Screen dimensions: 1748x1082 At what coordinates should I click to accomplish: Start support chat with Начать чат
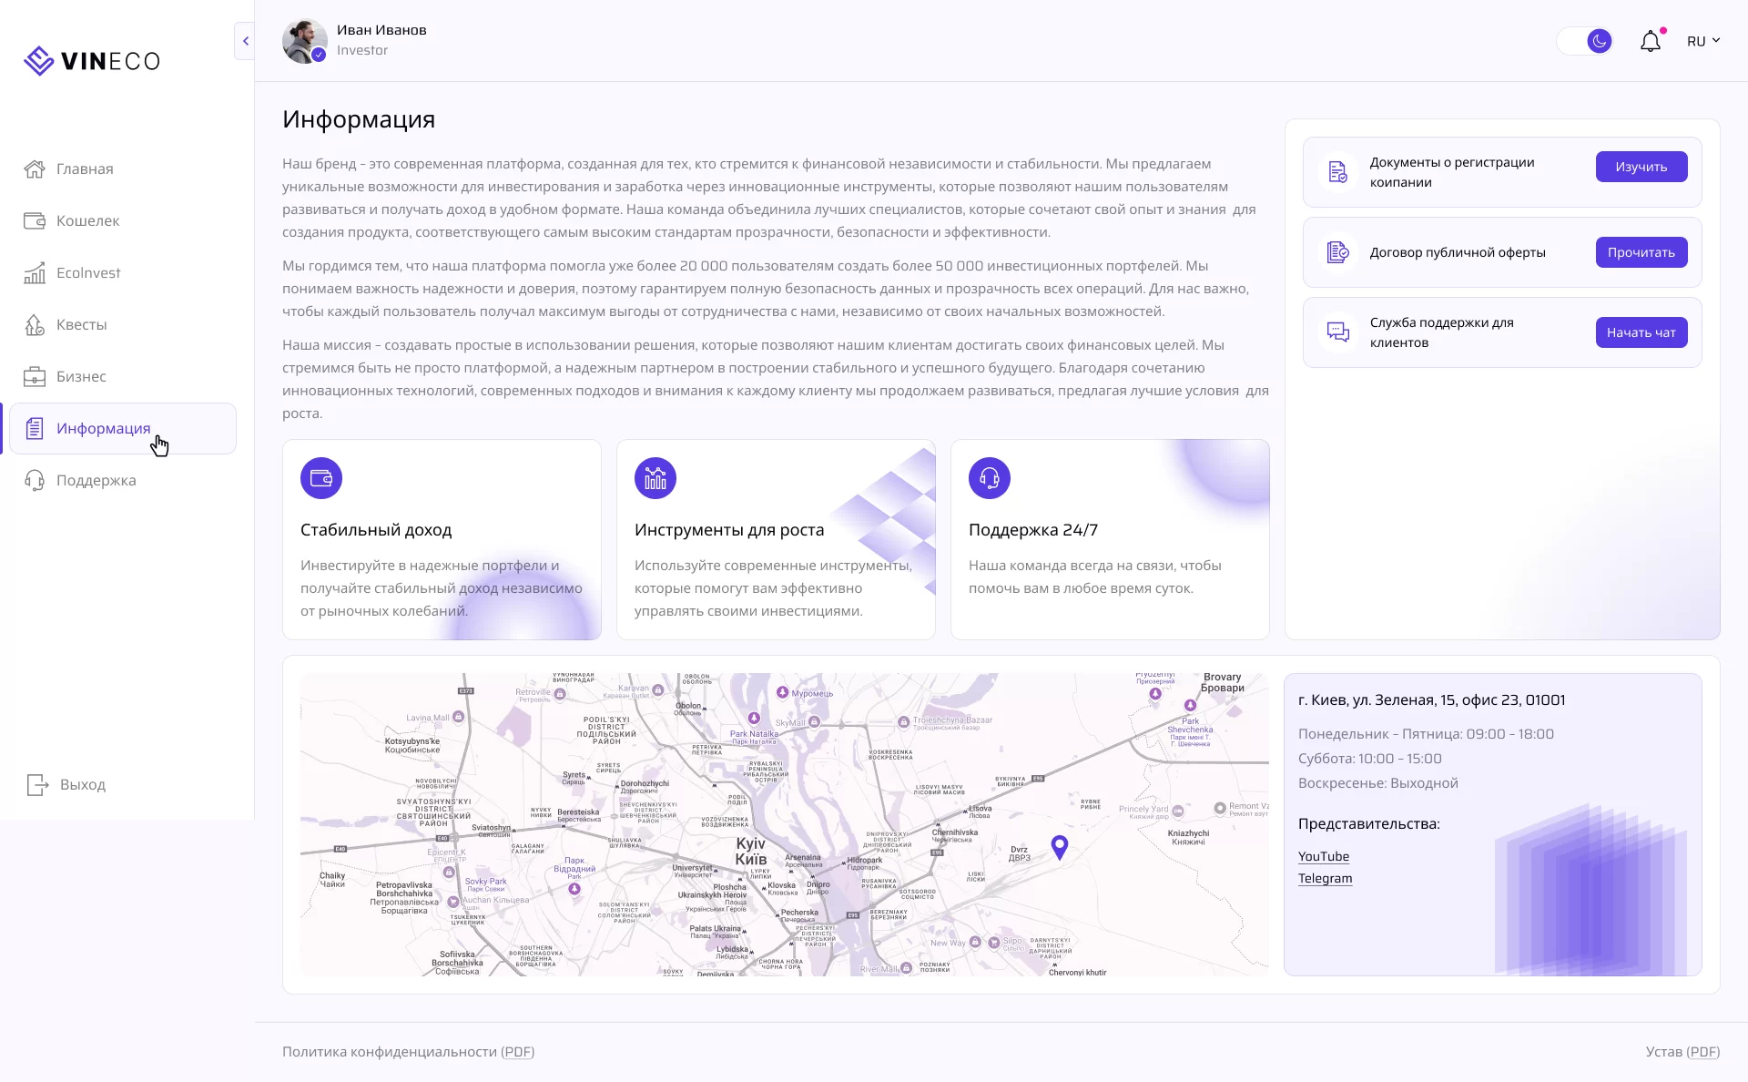click(x=1641, y=332)
